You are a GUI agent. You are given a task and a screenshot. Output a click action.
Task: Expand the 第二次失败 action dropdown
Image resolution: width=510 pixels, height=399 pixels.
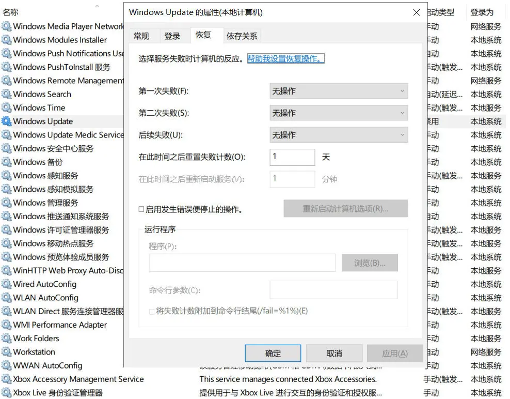339,113
